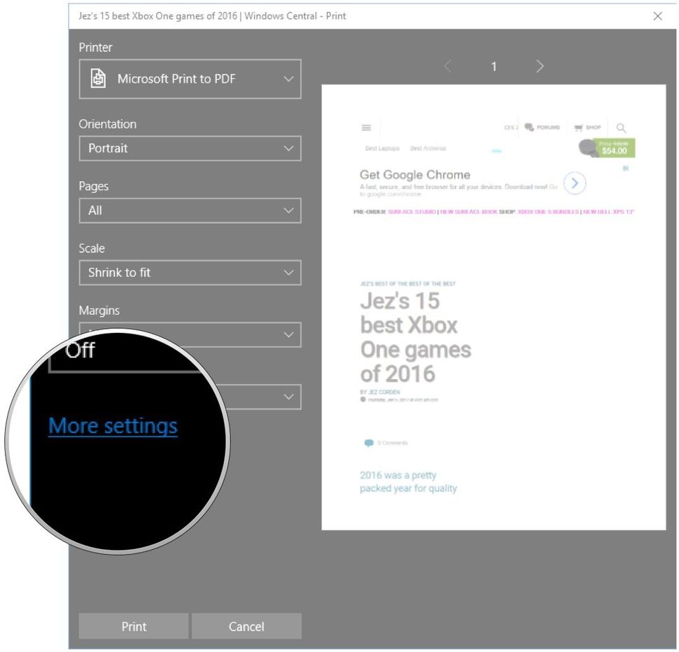The width and height of the screenshot is (679, 652).
Task: Click the search magnifier icon in the preview
Action: pos(620,127)
